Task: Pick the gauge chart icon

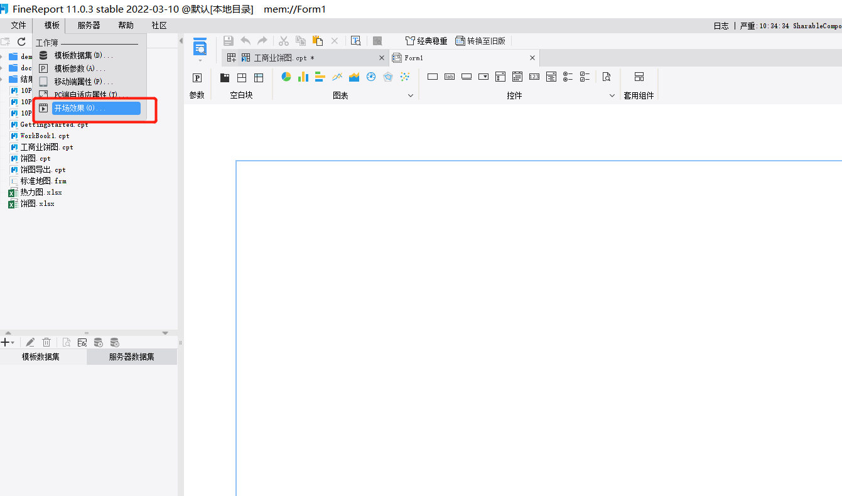Action: tap(371, 77)
